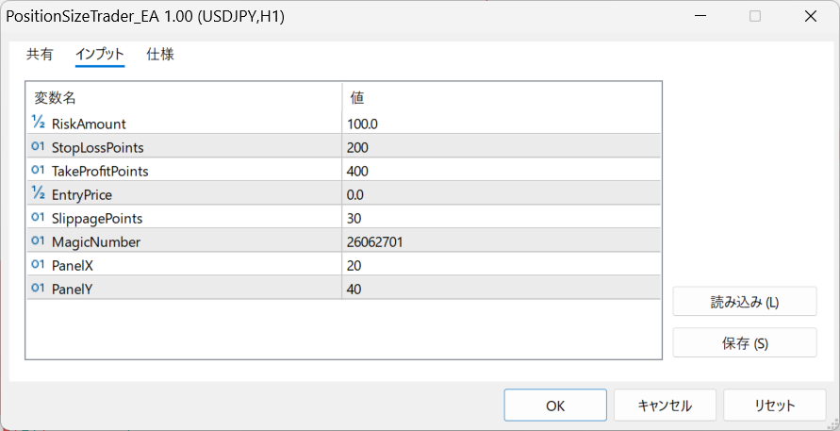Reset inputs with the リセット button

(775, 406)
